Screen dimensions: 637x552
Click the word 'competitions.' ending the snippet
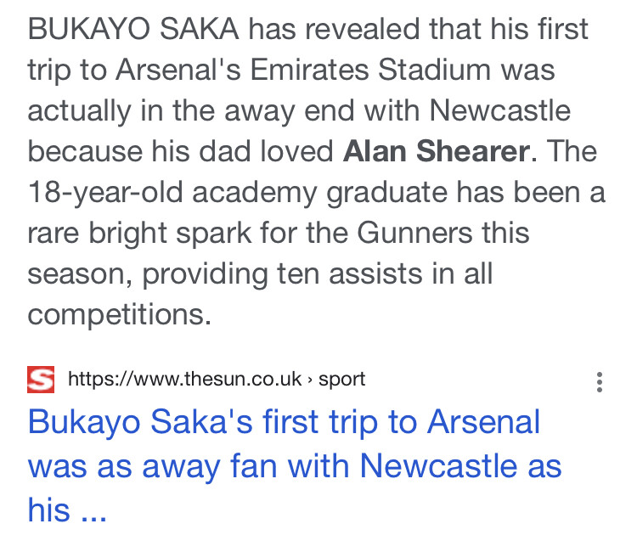coord(120,315)
